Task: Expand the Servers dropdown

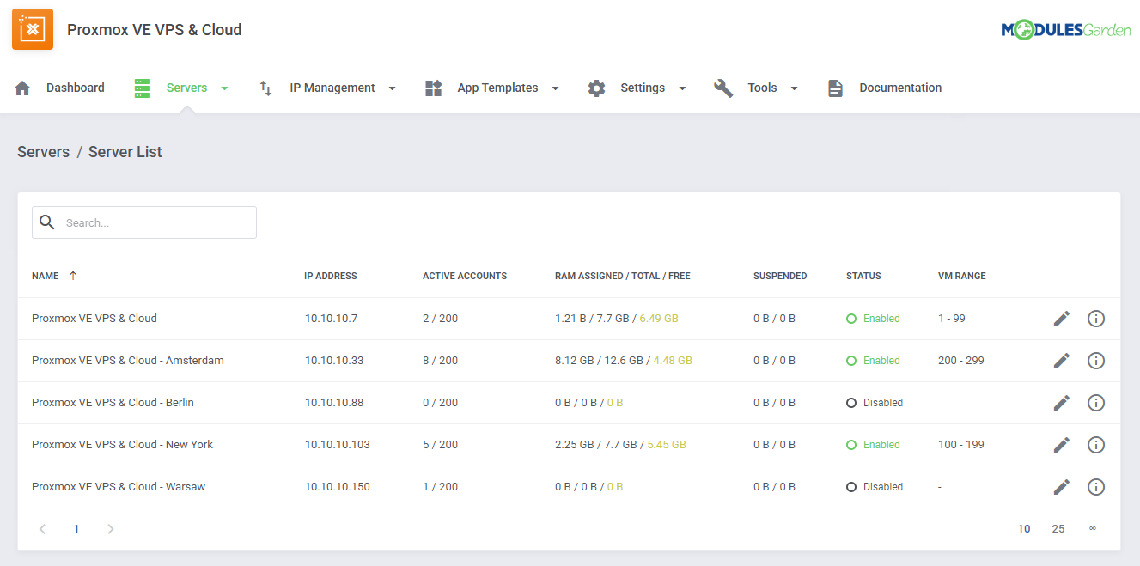Action: tap(224, 87)
